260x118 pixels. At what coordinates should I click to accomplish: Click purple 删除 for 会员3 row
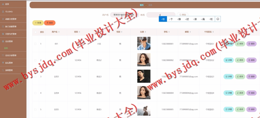(252, 77)
